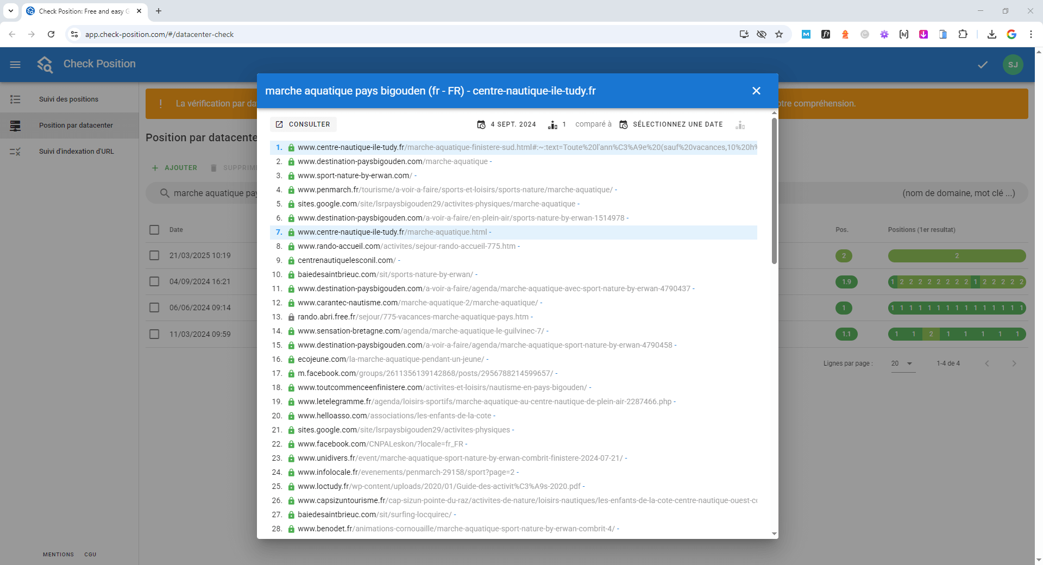
Task: Click the checkmark icon in header
Action: tap(983, 65)
